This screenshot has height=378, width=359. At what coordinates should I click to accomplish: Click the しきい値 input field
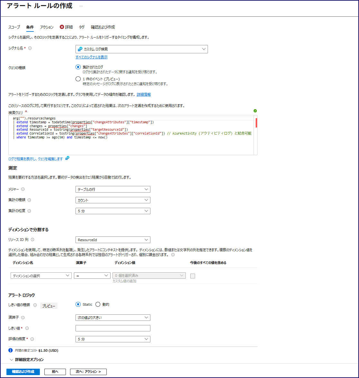pos(112,328)
